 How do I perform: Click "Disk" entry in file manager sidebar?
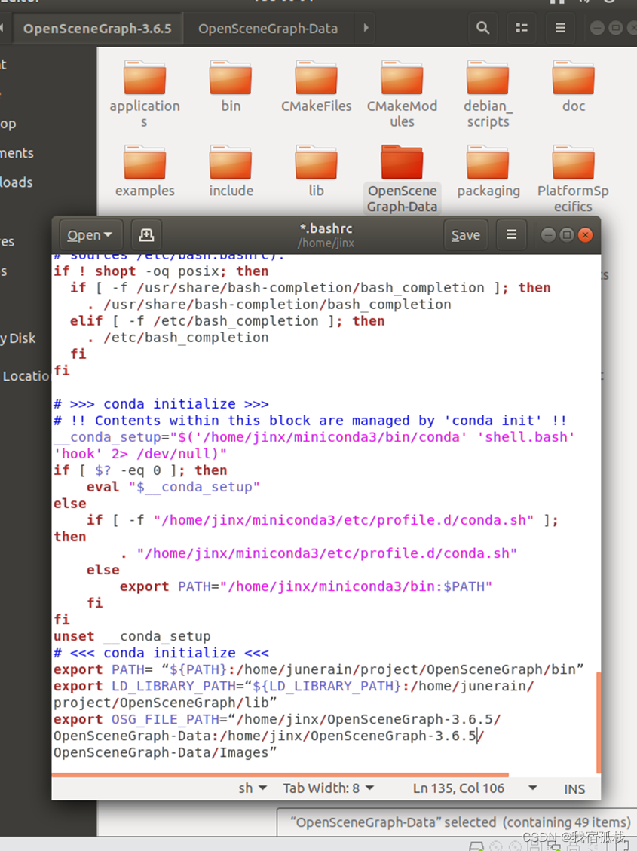click(18, 338)
